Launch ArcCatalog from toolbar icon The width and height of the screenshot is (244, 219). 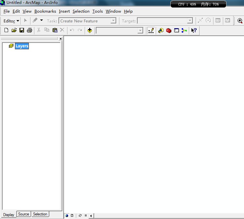(x=161, y=30)
